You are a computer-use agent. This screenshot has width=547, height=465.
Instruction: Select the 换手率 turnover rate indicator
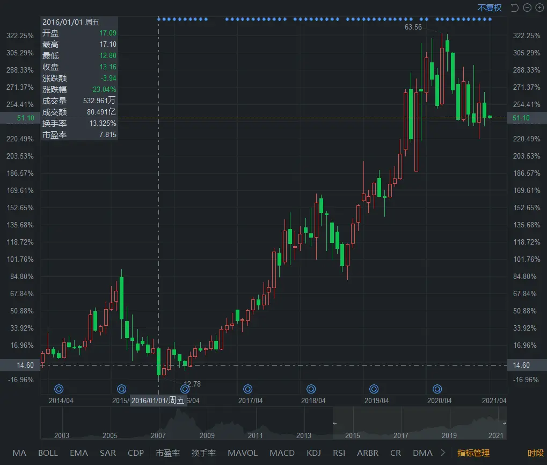203,453
